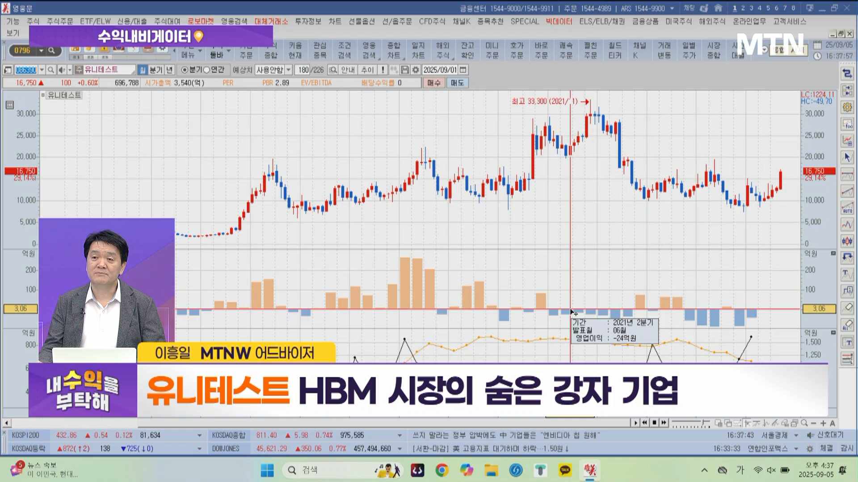
Task: Click the save chart floppy icon
Action: [x=405, y=70]
